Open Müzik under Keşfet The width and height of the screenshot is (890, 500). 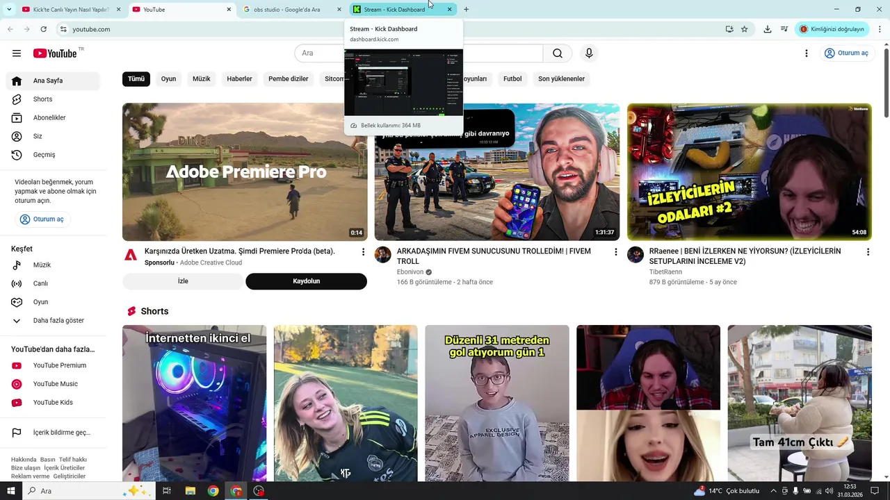click(x=53, y=265)
